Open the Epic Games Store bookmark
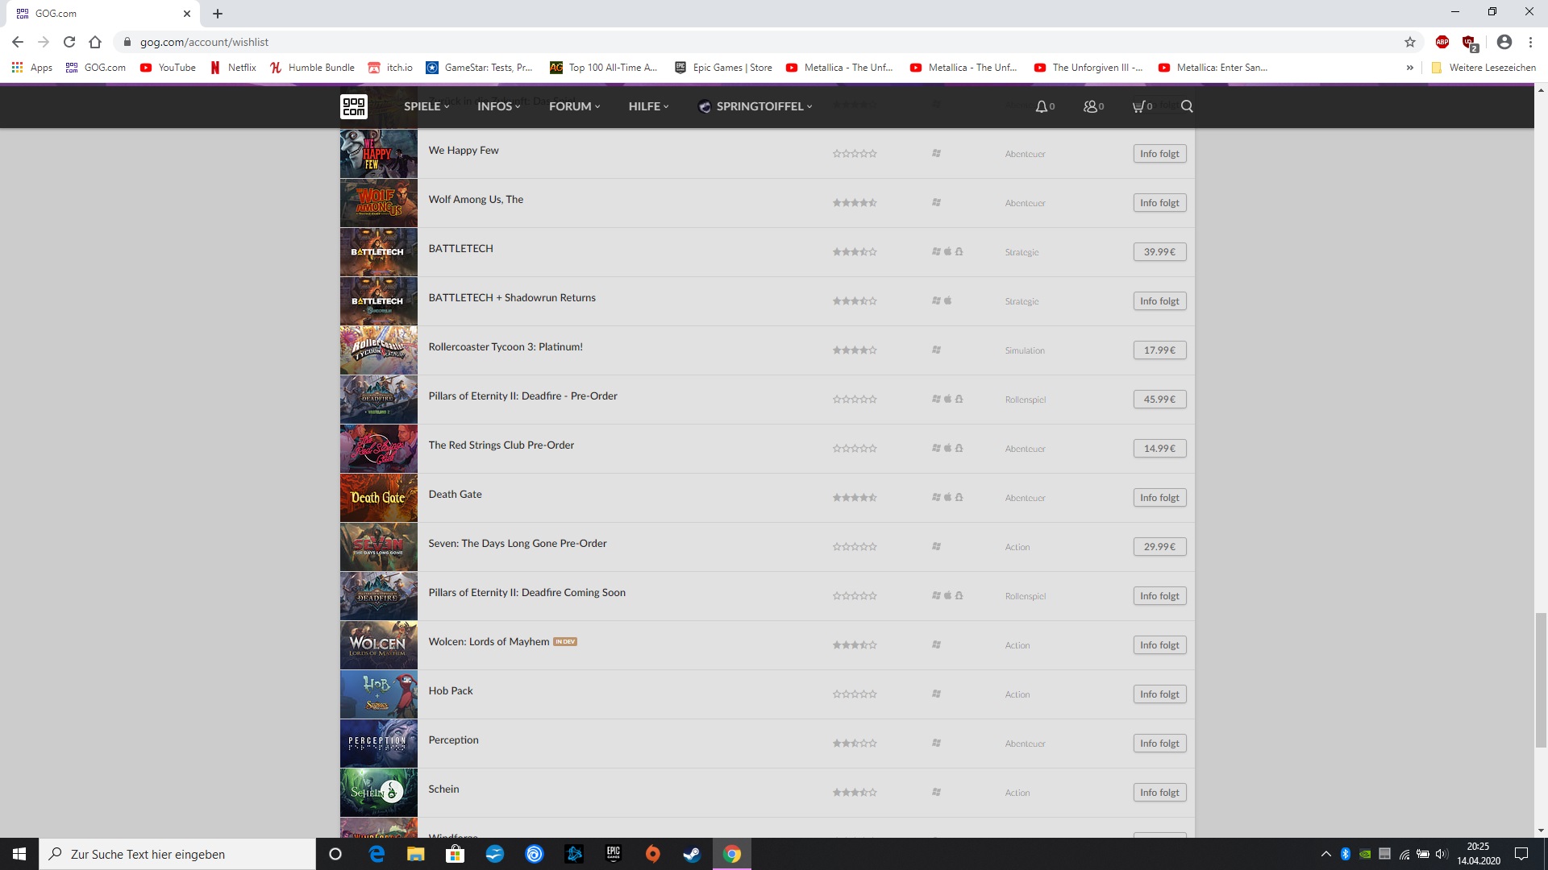The height and width of the screenshot is (870, 1548). (x=724, y=68)
